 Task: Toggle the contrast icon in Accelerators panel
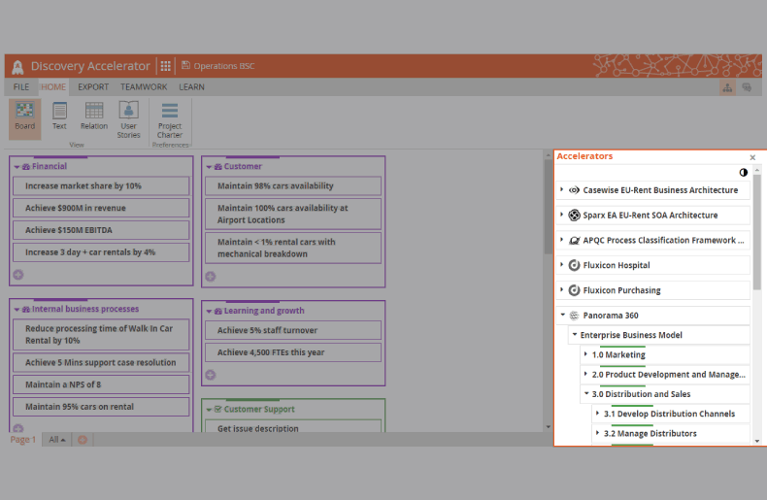[x=744, y=172]
